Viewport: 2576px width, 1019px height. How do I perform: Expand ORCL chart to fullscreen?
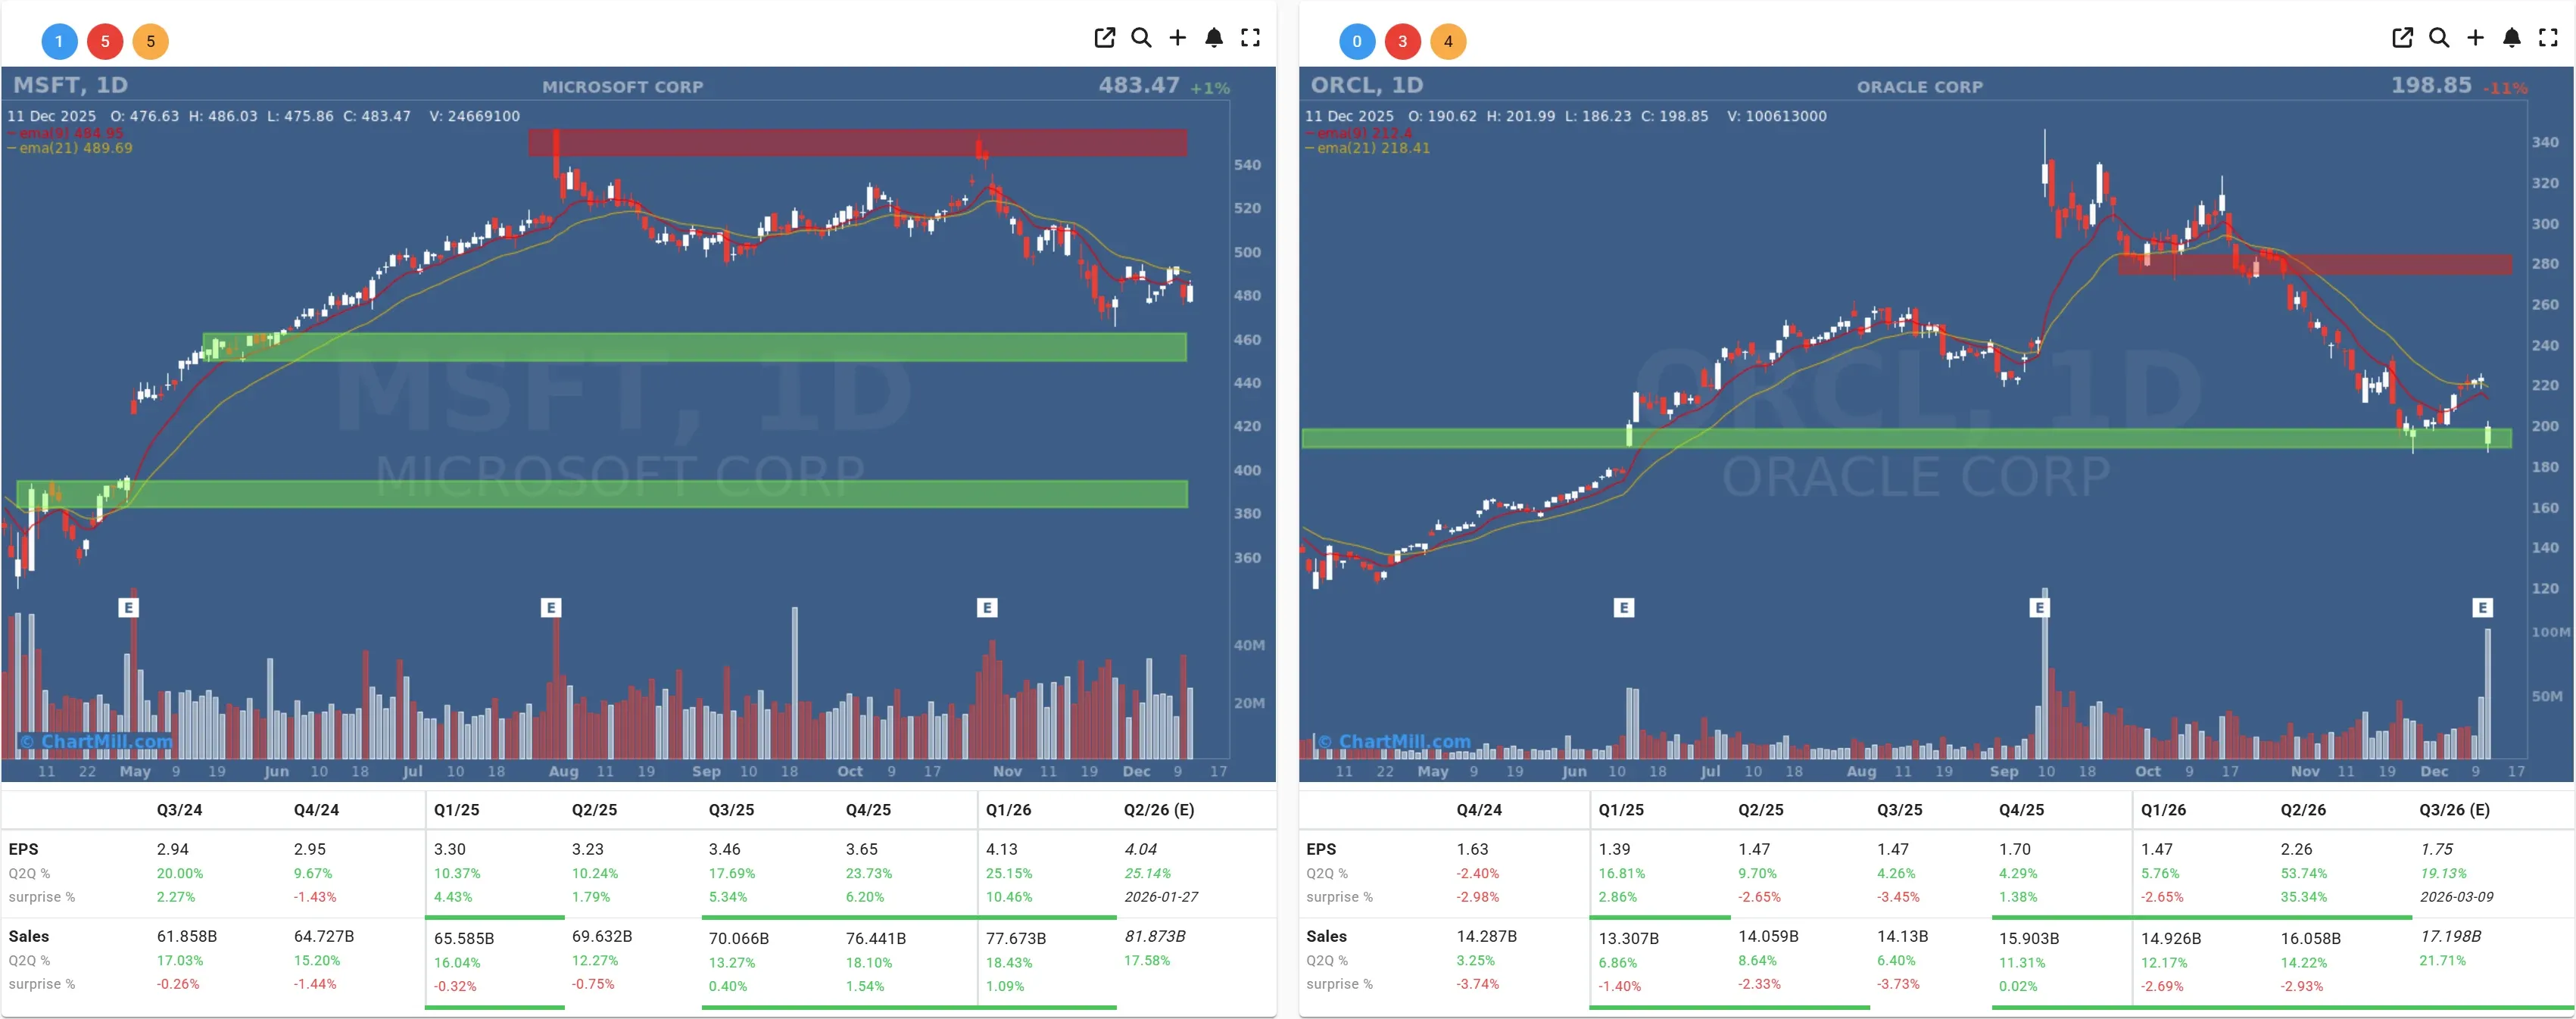[2547, 38]
